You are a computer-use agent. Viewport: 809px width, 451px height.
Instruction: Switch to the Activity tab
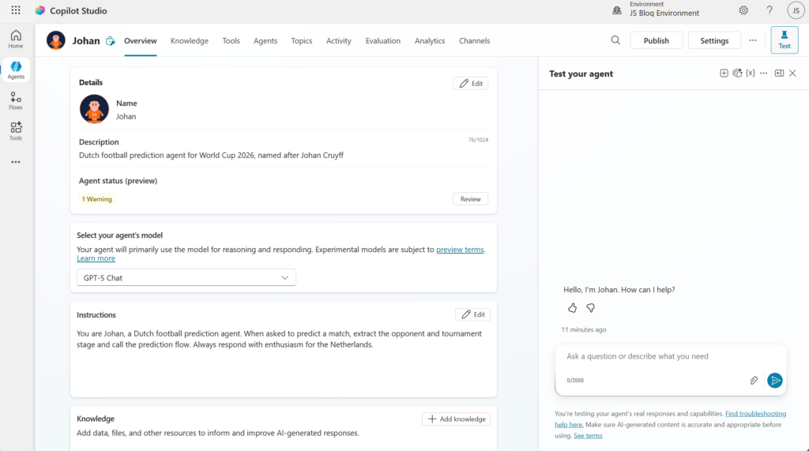click(x=338, y=41)
